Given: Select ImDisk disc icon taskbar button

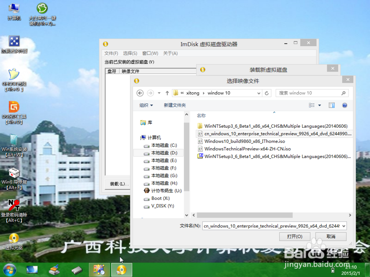Looking at the screenshot, I should click(121, 270).
